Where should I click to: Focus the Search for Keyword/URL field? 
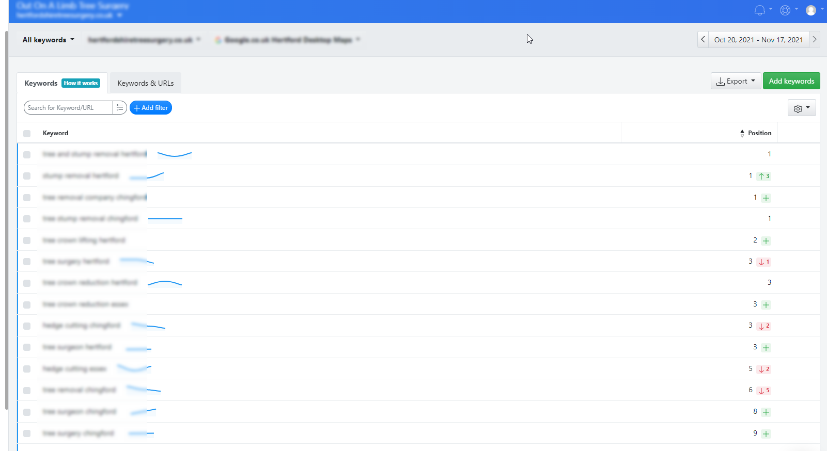[x=69, y=107]
